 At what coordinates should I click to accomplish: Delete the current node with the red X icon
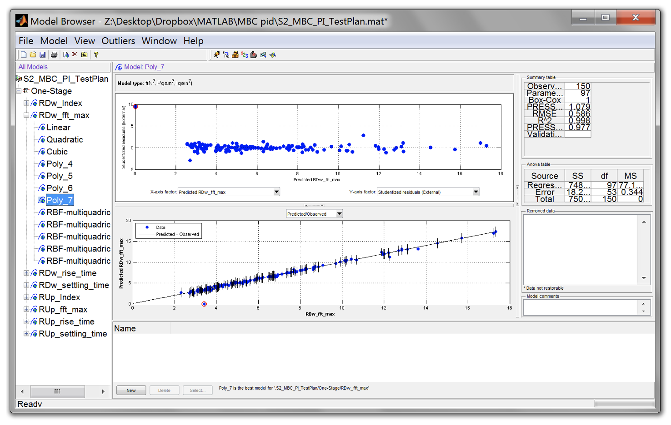[75, 54]
